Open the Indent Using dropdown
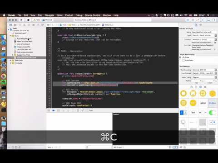The width and height of the screenshot is (218, 163). coord(204,77)
